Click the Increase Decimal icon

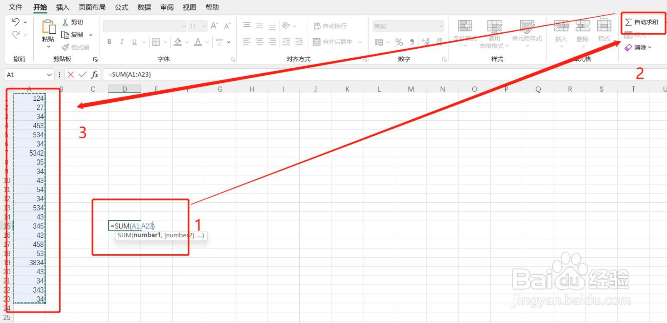[426, 42]
